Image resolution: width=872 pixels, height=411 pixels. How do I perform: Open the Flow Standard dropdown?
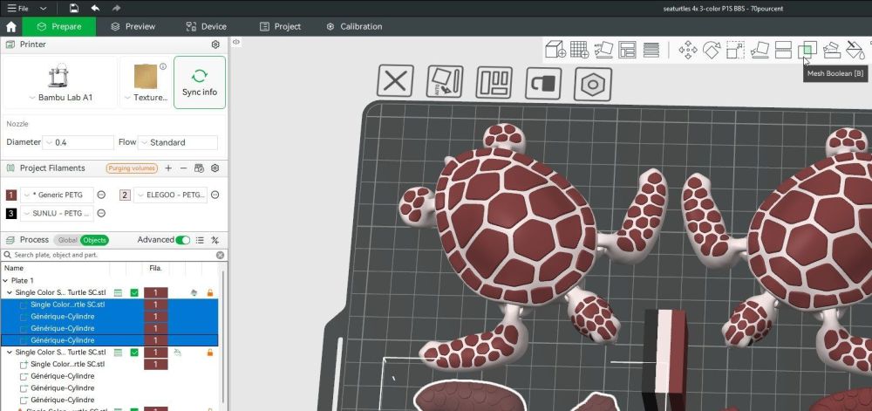[177, 142]
